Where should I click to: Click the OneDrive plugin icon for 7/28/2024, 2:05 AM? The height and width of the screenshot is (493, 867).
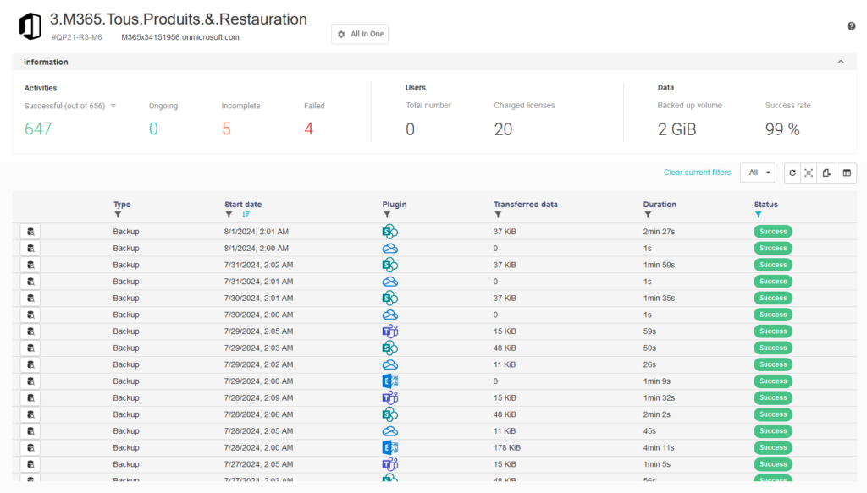(389, 431)
